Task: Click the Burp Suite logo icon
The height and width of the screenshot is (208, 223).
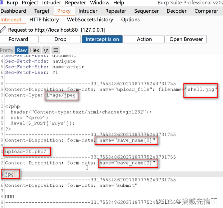Action: coord(1,2)
